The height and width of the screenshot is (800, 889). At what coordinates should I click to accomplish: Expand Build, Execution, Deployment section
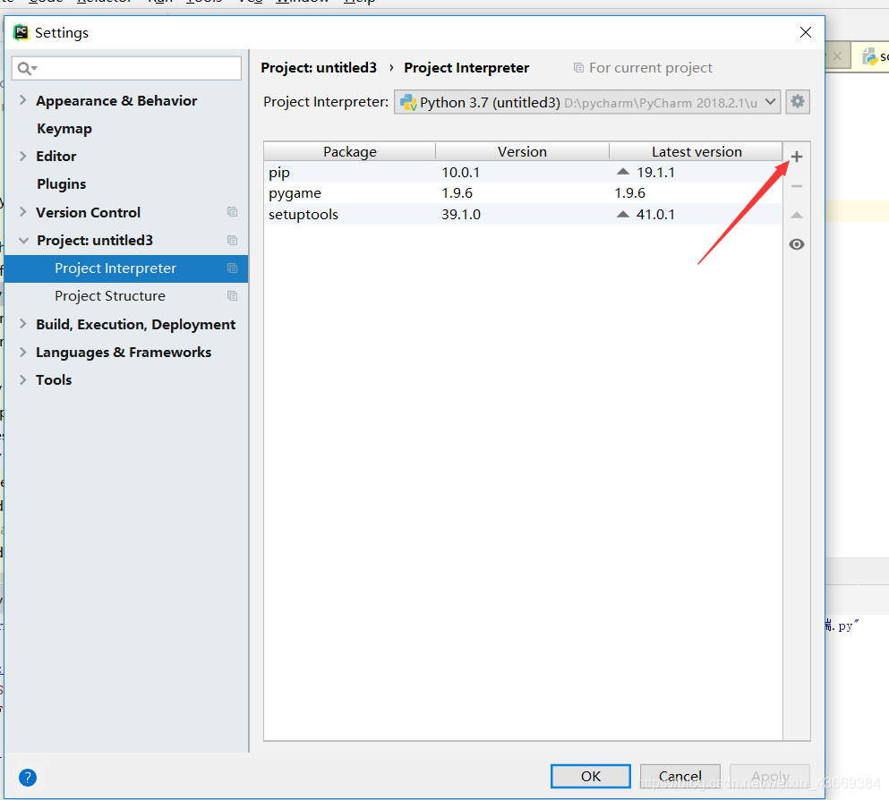tap(22, 324)
